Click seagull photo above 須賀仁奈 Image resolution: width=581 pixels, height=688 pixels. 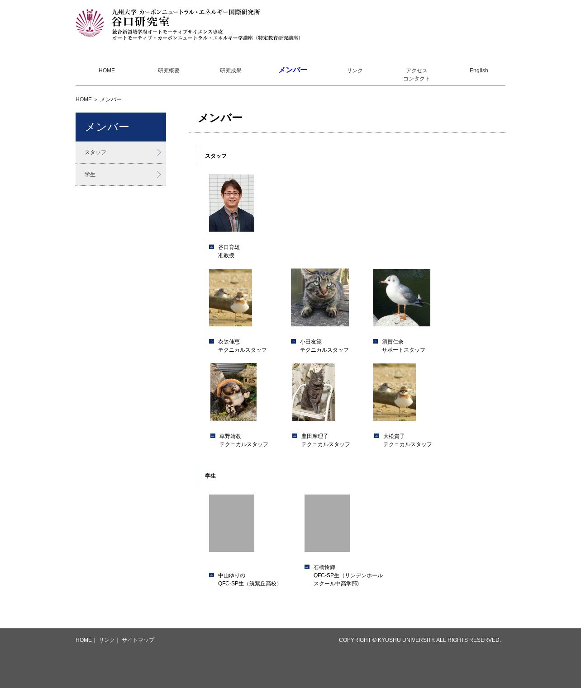click(x=401, y=297)
